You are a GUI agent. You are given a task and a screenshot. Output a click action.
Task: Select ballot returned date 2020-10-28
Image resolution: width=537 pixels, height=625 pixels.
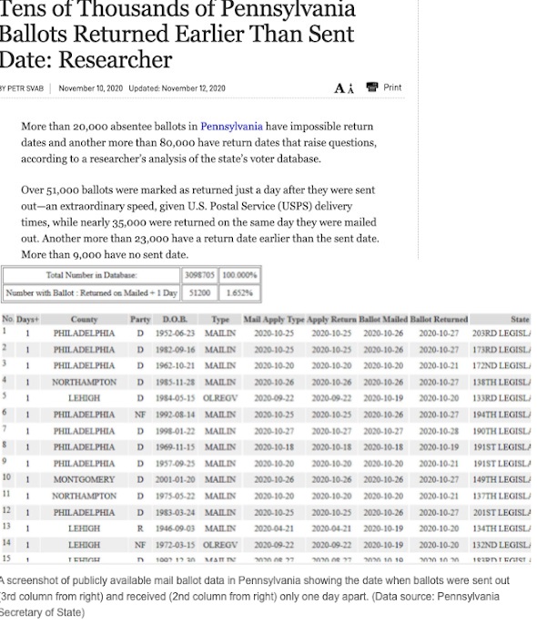pos(439,431)
